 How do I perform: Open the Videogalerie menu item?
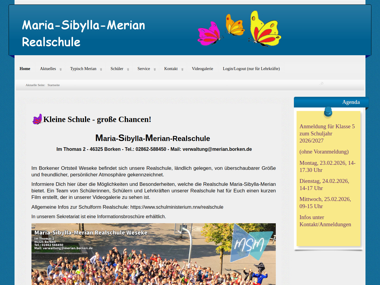click(x=202, y=69)
